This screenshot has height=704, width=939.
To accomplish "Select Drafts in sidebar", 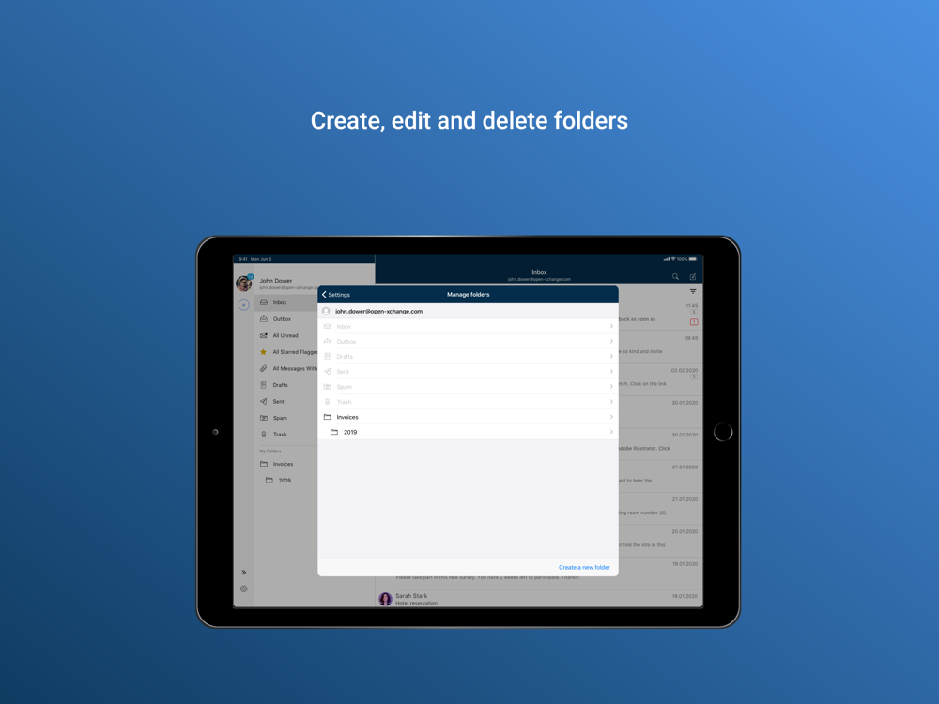I will click(286, 385).
